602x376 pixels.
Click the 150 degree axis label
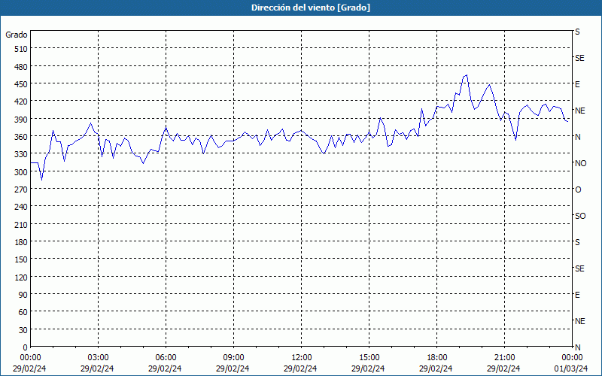click(x=22, y=259)
